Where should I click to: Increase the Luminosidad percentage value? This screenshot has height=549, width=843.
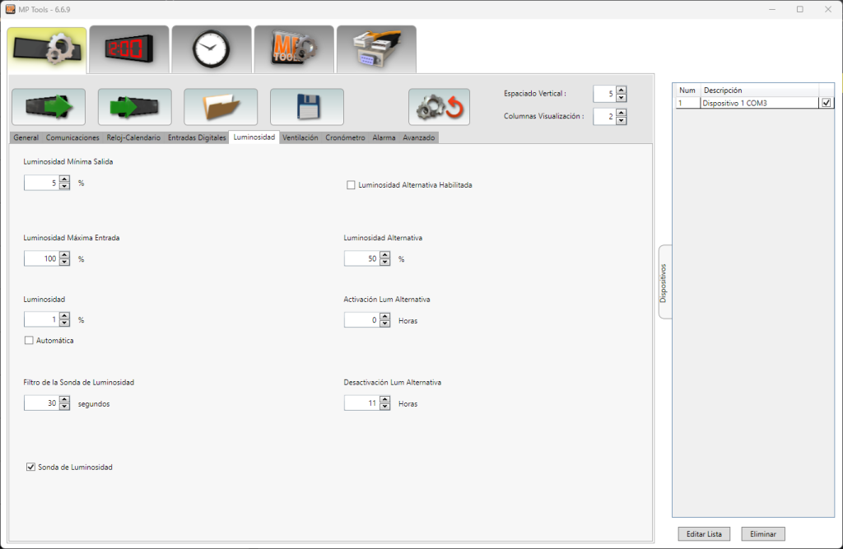pyautogui.click(x=64, y=316)
